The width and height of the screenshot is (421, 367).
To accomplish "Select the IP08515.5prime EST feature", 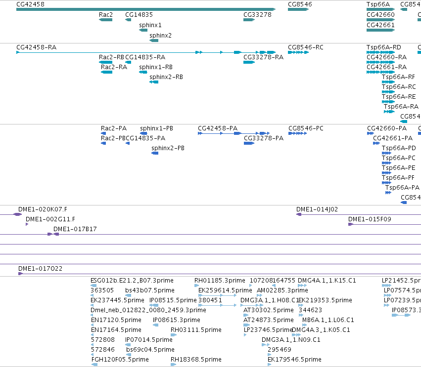I will click(x=154, y=305).
